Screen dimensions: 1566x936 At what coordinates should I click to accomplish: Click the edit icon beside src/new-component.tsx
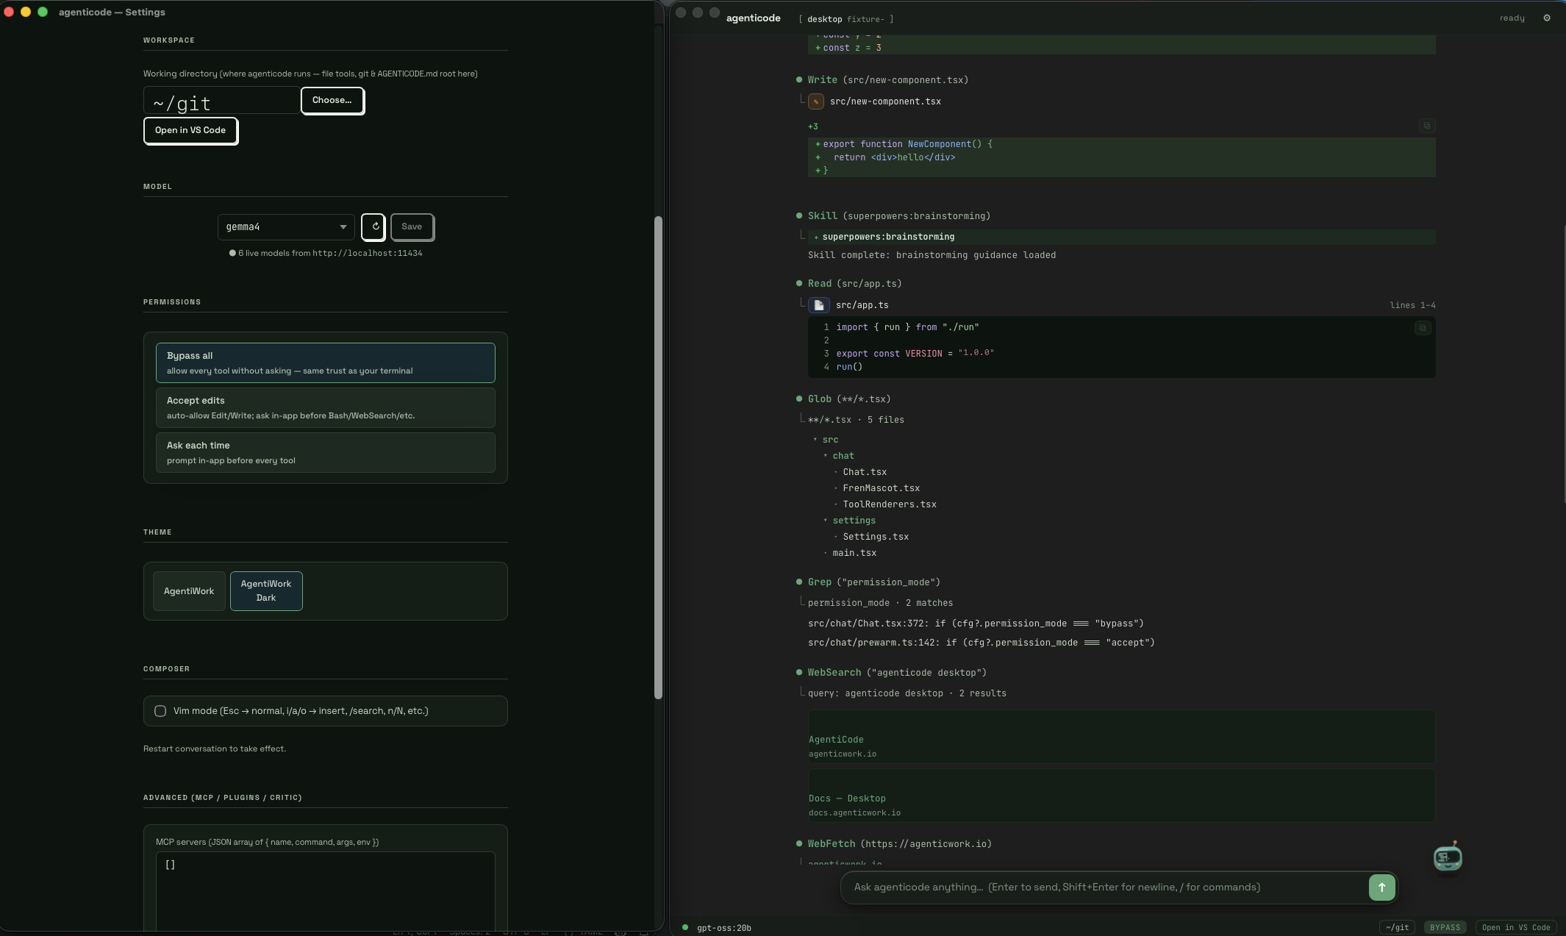(816, 101)
